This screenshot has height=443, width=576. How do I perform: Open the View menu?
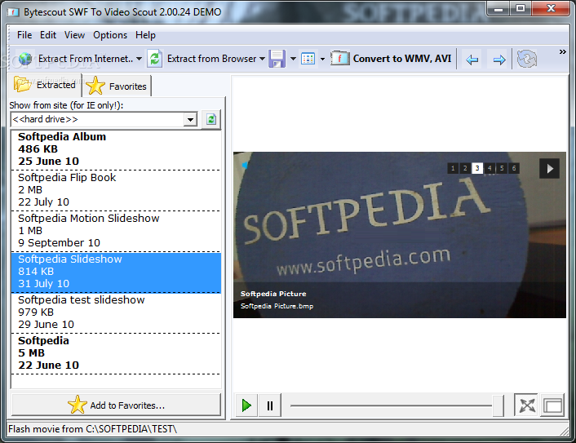click(x=74, y=35)
